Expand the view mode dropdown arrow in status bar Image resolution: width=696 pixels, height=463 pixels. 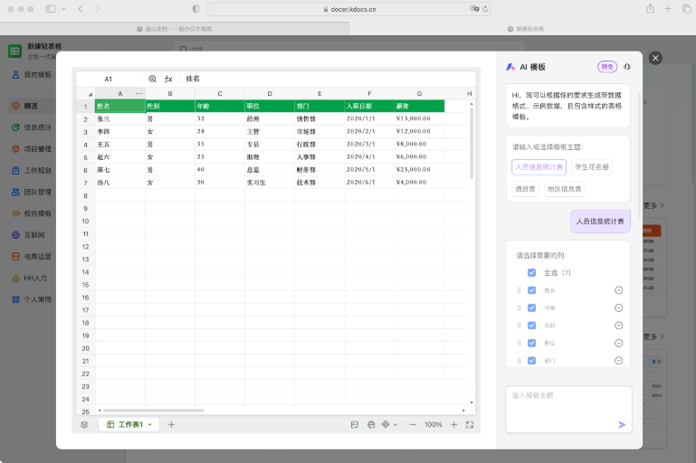(x=395, y=425)
